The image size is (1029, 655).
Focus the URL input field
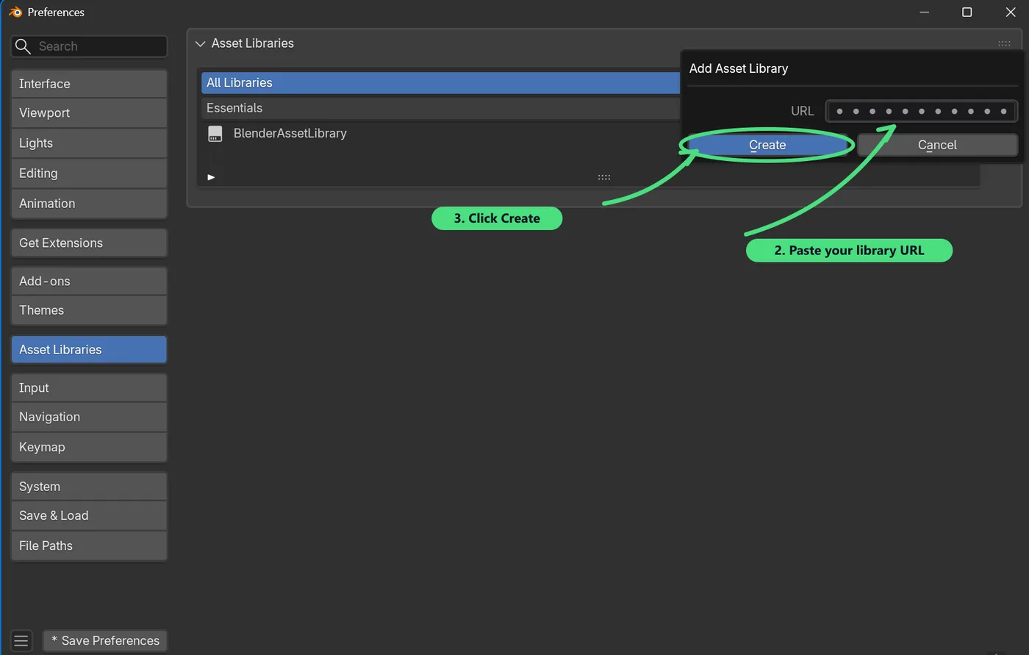(922, 111)
